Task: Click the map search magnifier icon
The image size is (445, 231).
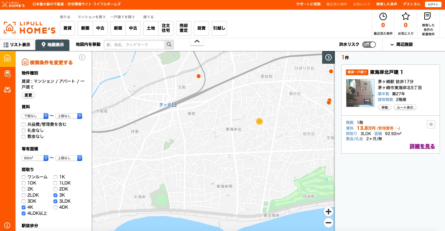Action: (169, 45)
